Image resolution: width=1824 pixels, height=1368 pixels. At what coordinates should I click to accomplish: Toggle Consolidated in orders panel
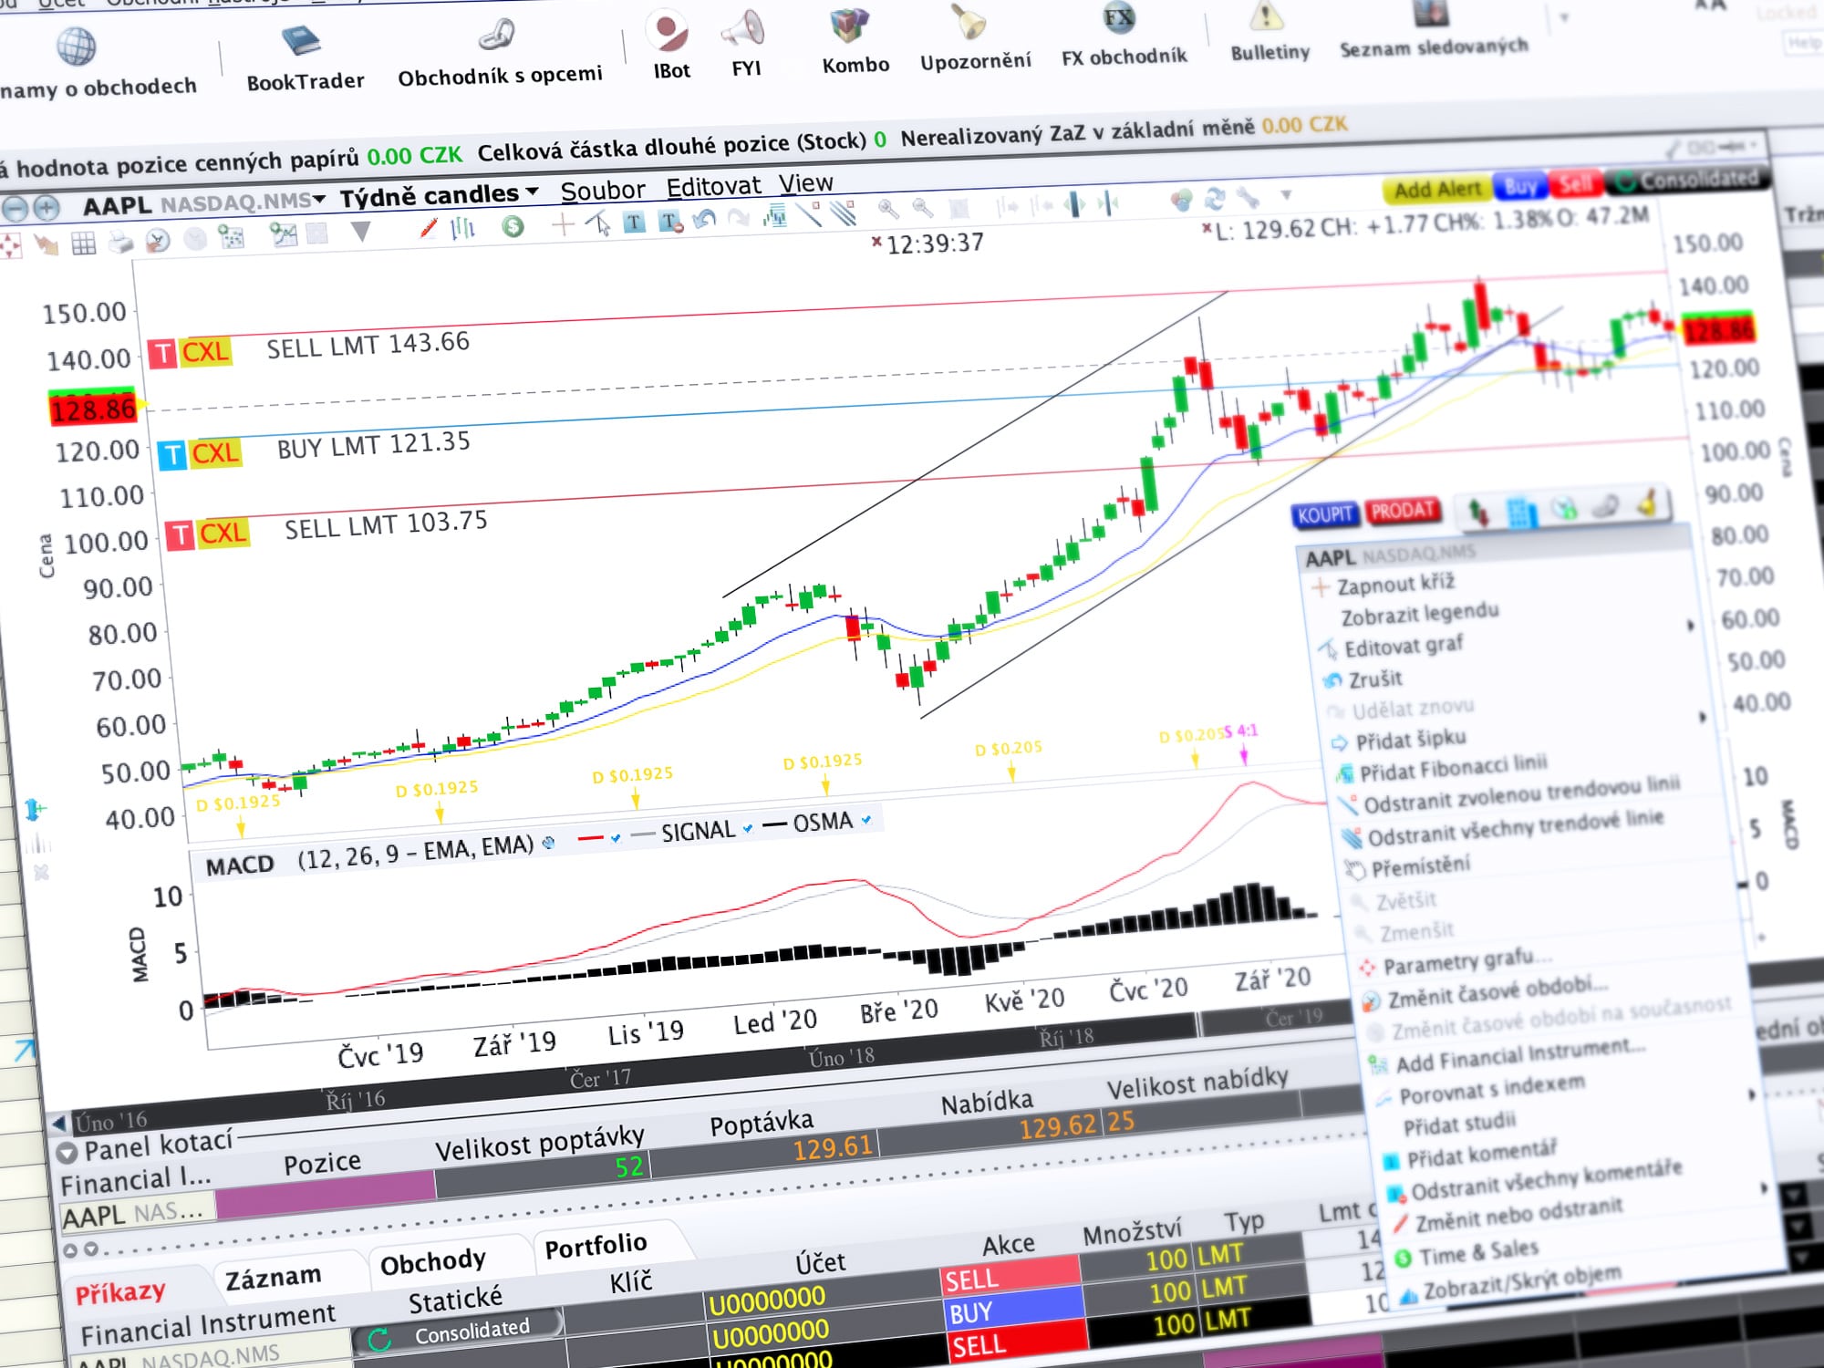459,1332
